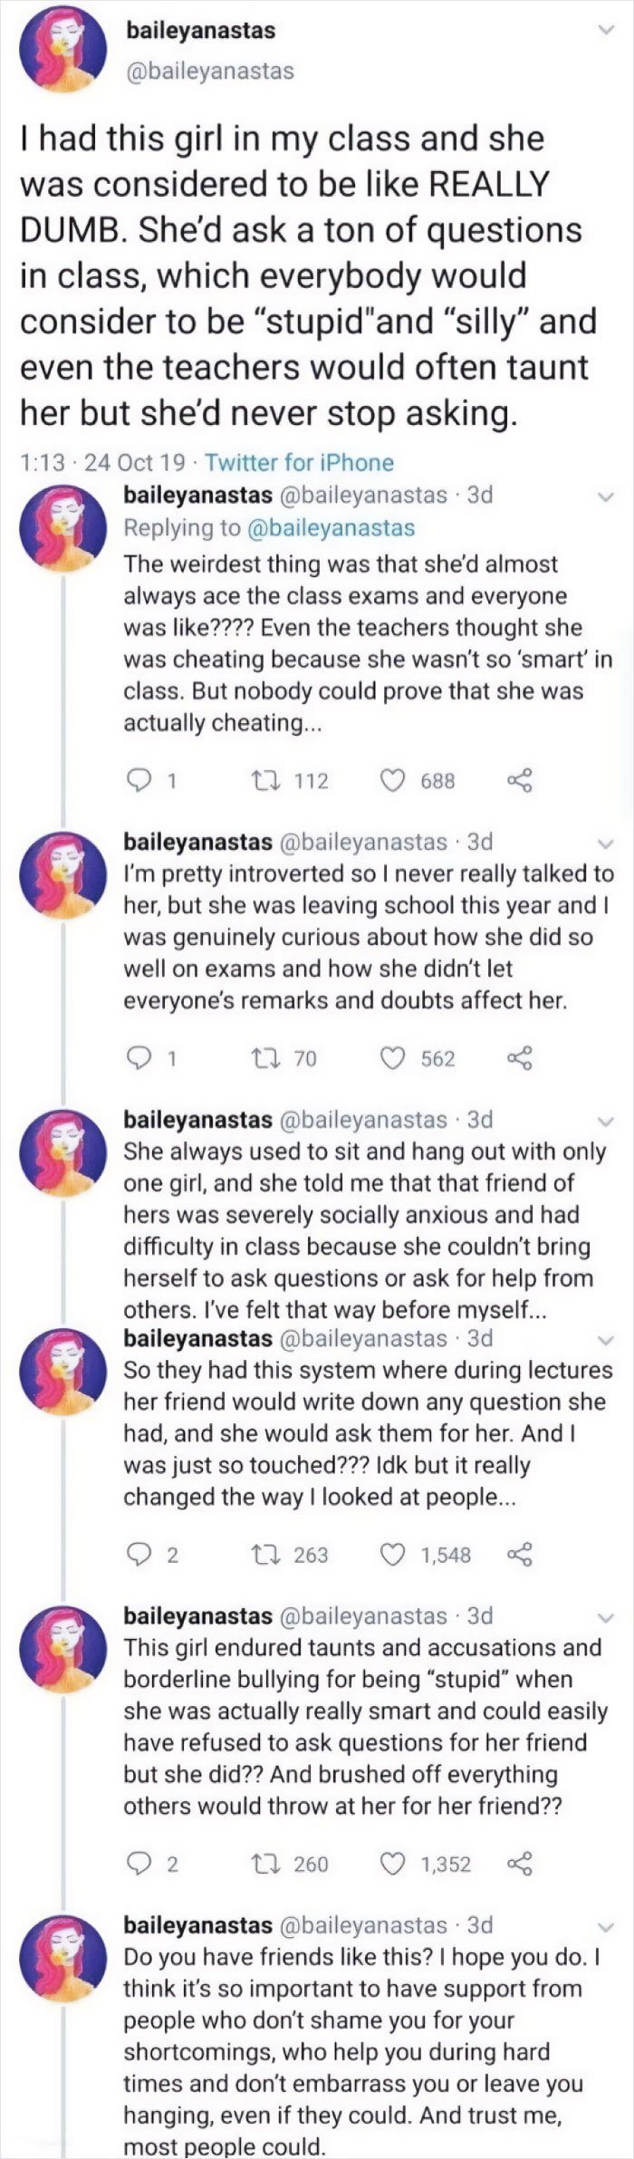This screenshot has height=2159, width=634.
Task: Open the chevron menu on the last tweet
Action: coord(605,1928)
